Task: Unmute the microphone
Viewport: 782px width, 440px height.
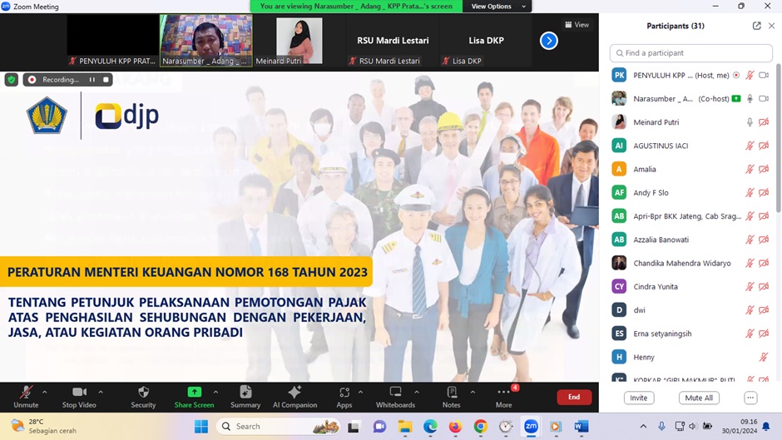Action: coord(26,393)
